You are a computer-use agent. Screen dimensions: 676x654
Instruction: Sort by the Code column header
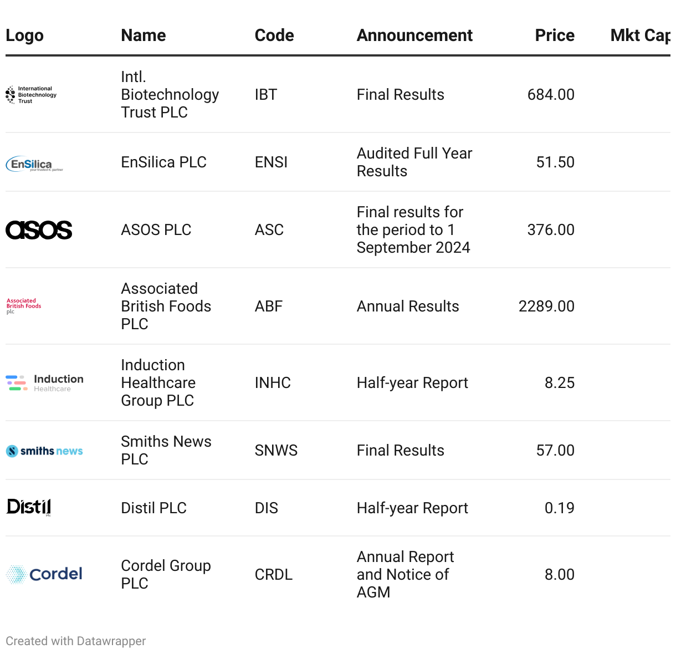(274, 35)
